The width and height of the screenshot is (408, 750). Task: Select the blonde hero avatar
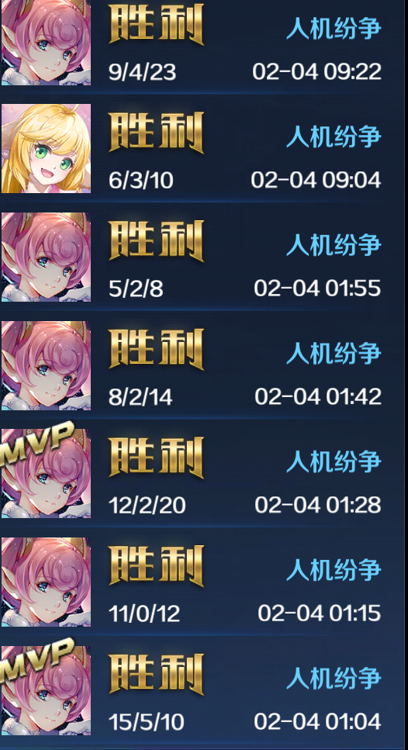click(x=46, y=148)
